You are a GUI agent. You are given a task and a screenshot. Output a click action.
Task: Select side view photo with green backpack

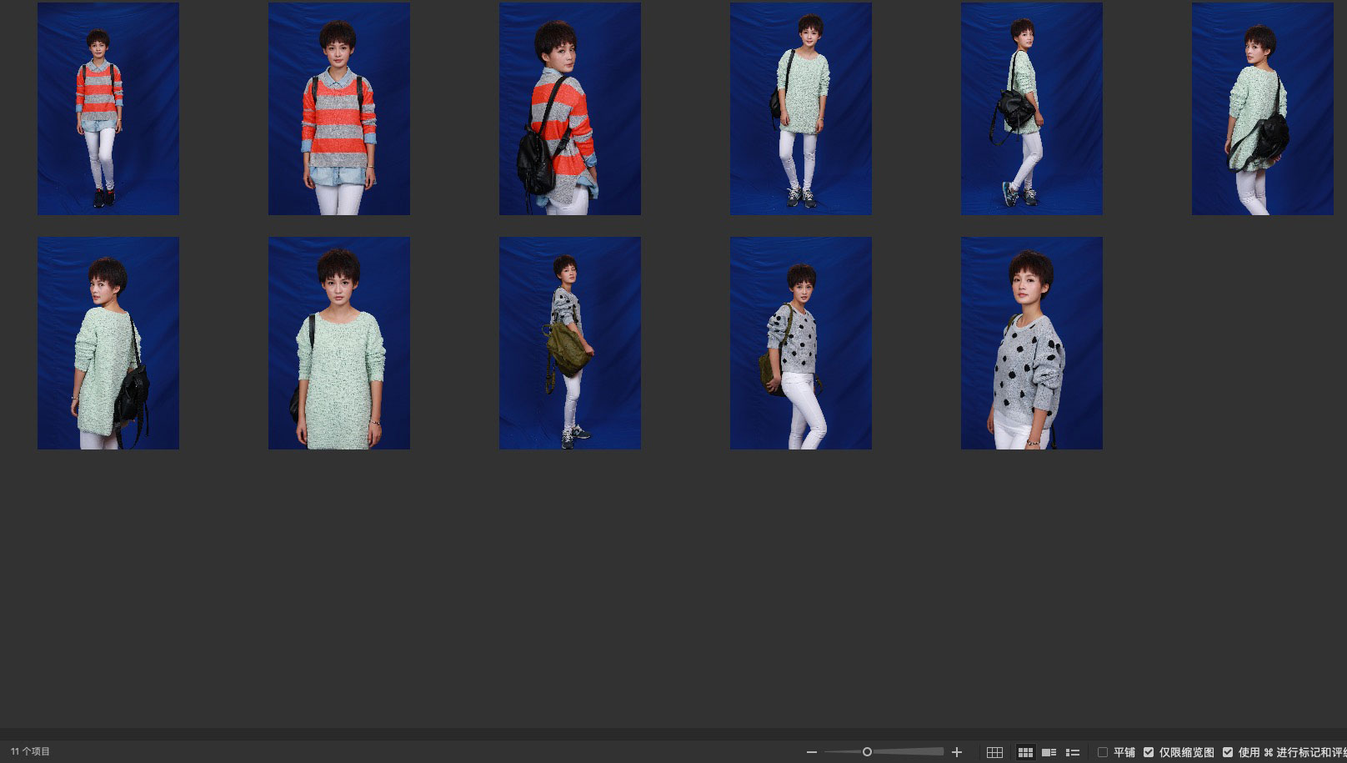coord(570,343)
